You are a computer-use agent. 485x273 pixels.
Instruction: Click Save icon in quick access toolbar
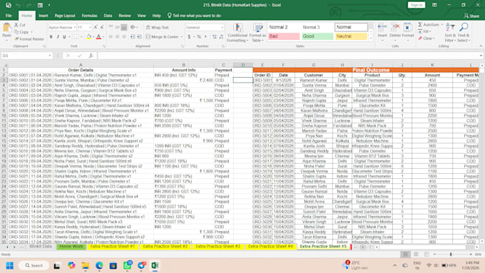[x=9, y=5]
